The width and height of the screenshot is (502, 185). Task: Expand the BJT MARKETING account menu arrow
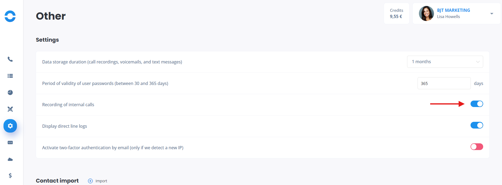pos(492,14)
